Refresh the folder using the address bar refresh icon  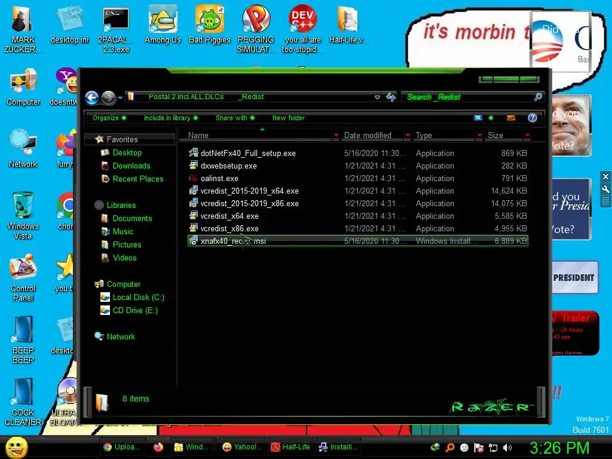391,97
